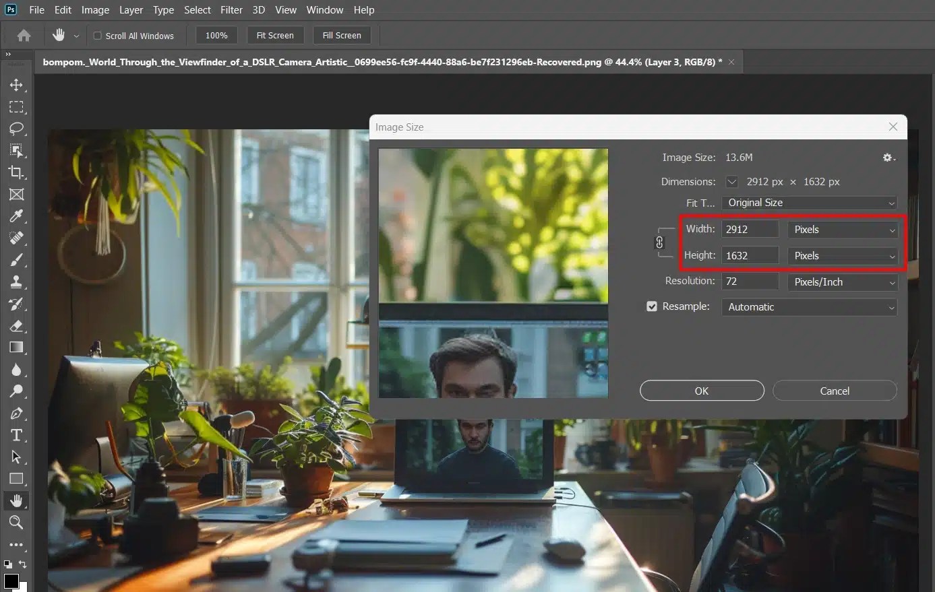Open the Select menu

click(x=198, y=10)
